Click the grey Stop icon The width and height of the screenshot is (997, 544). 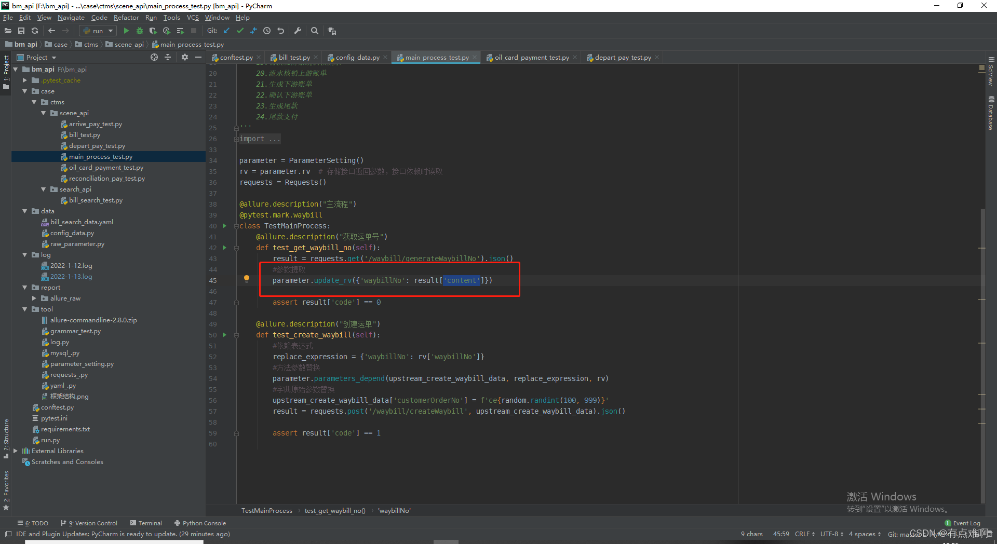coord(194,31)
